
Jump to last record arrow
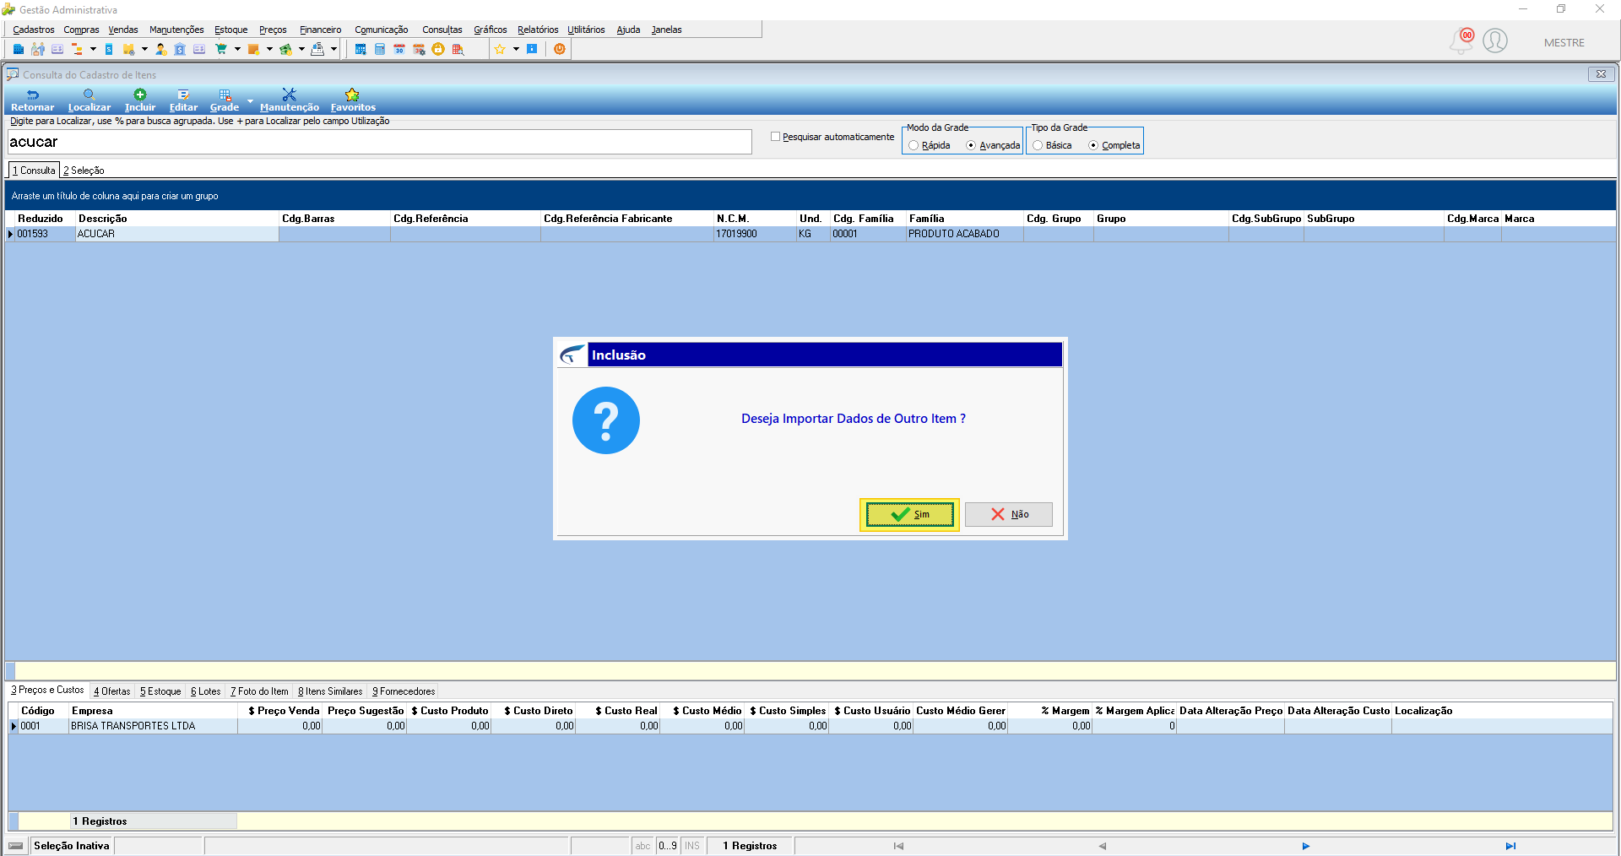click(1510, 846)
